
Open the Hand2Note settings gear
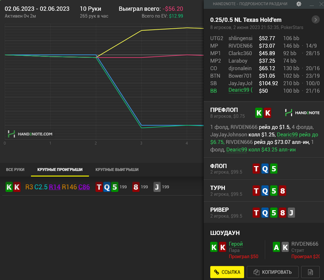point(299,4)
